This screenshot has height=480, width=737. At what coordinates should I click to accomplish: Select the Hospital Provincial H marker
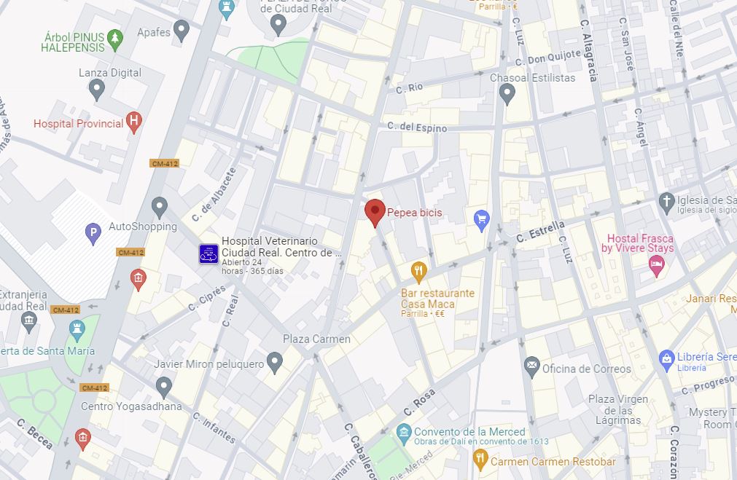tap(134, 122)
